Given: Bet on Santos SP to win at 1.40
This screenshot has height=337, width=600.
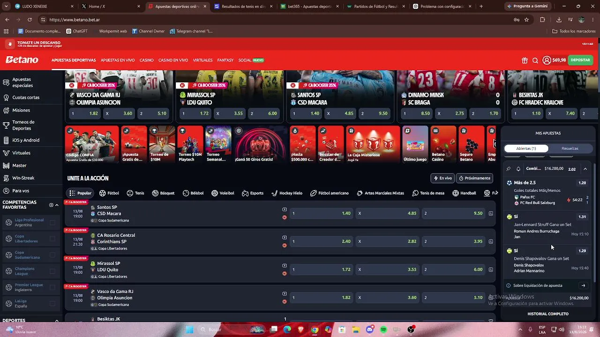Looking at the screenshot, I should point(322,213).
